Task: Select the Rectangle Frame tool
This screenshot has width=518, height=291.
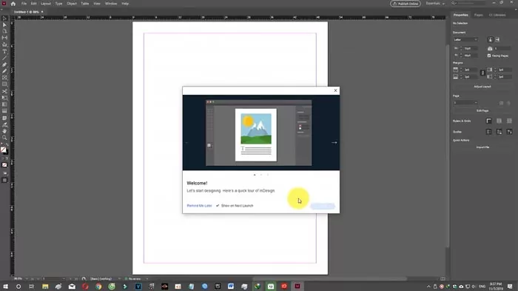Action: coord(4,78)
